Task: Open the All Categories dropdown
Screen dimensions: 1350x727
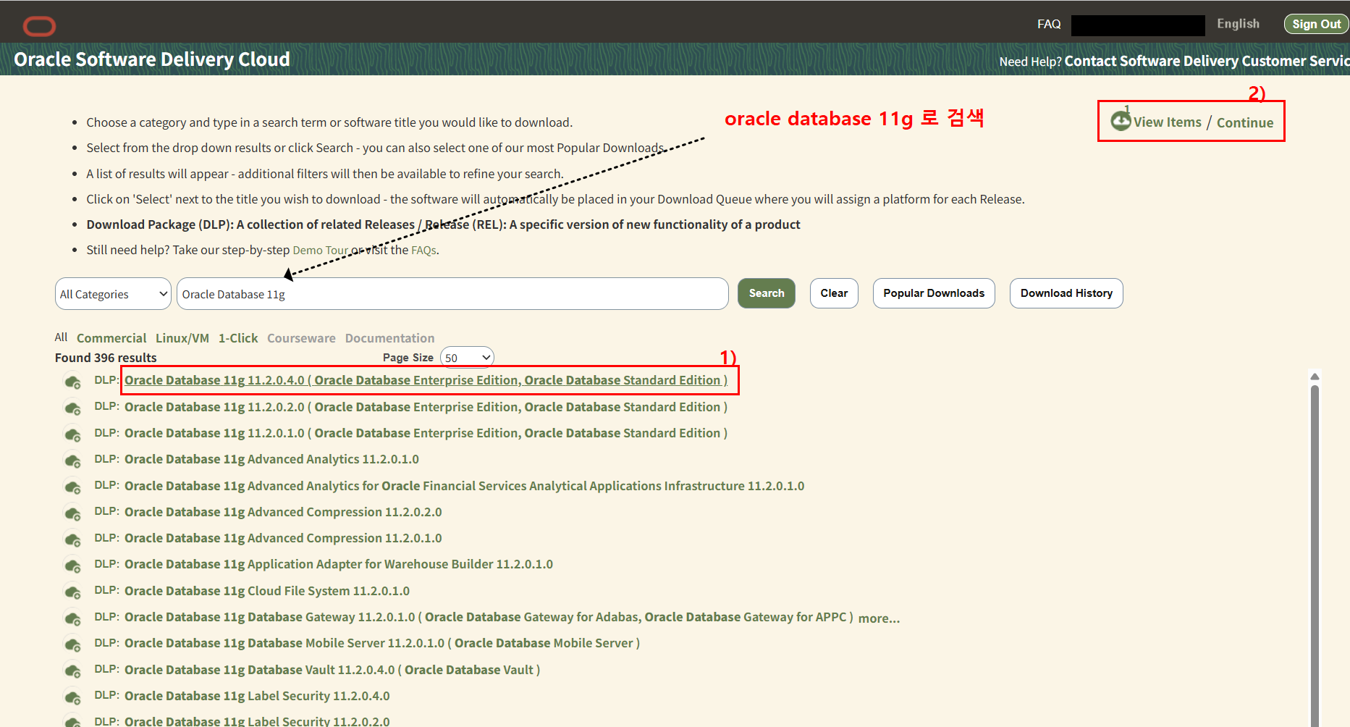Action: tap(113, 294)
